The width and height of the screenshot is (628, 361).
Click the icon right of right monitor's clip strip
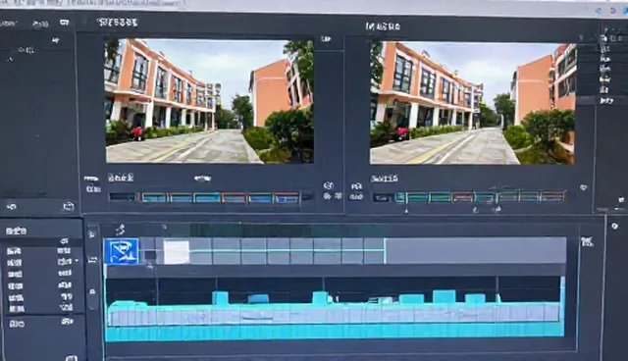[x=584, y=187]
